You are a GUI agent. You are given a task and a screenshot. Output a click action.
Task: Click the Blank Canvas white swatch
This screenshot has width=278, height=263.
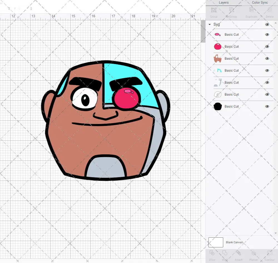pyautogui.click(x=216, y=242)
